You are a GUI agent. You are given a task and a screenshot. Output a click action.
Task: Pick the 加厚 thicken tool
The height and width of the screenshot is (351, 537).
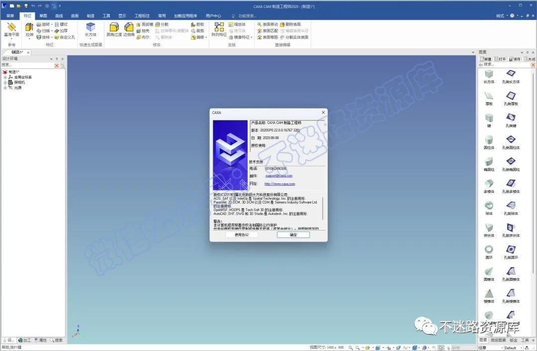pos(61,31)
